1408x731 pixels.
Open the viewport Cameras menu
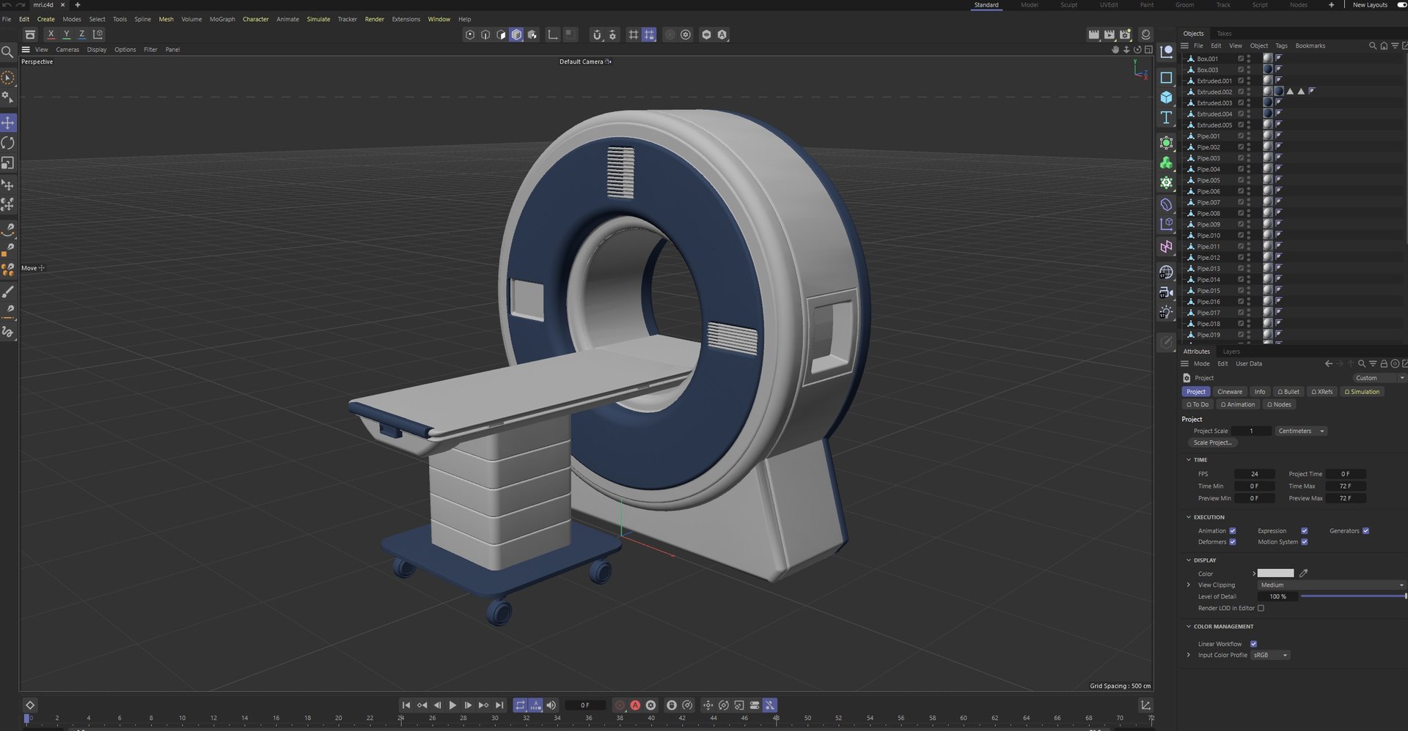click(x=67, y=50)
